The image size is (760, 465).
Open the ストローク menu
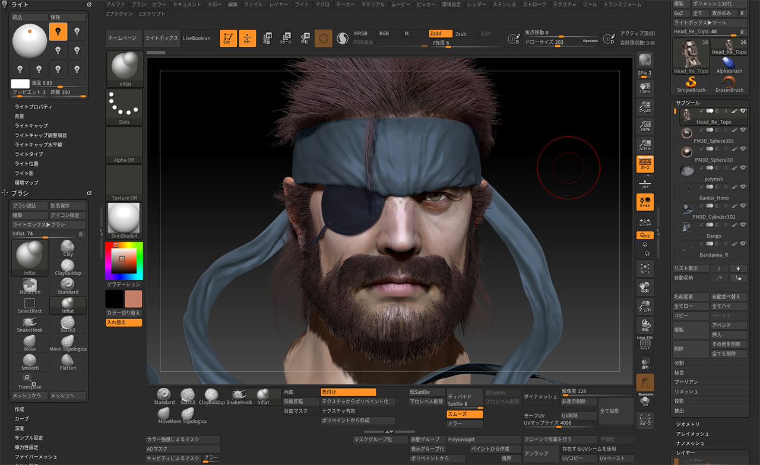(535, 4)
